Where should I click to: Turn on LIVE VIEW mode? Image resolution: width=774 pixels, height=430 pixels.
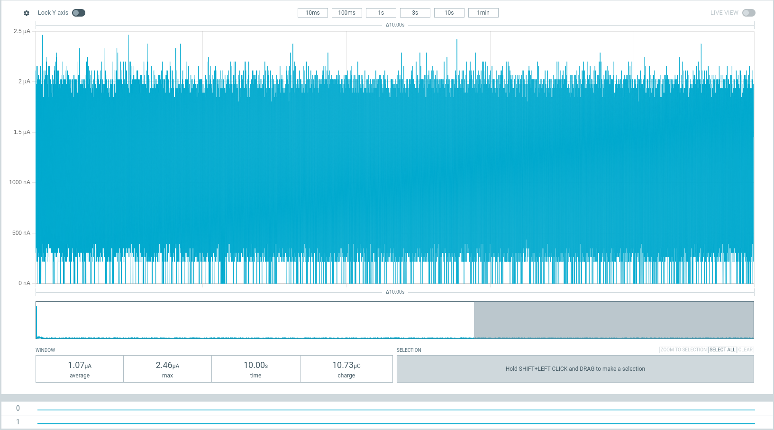tap(749, 13)
